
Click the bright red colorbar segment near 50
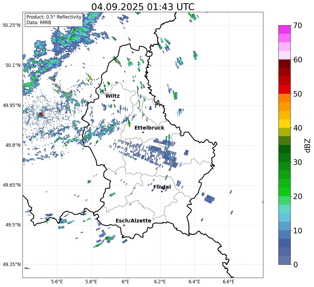pyautogui.click(x=284, y=89)
